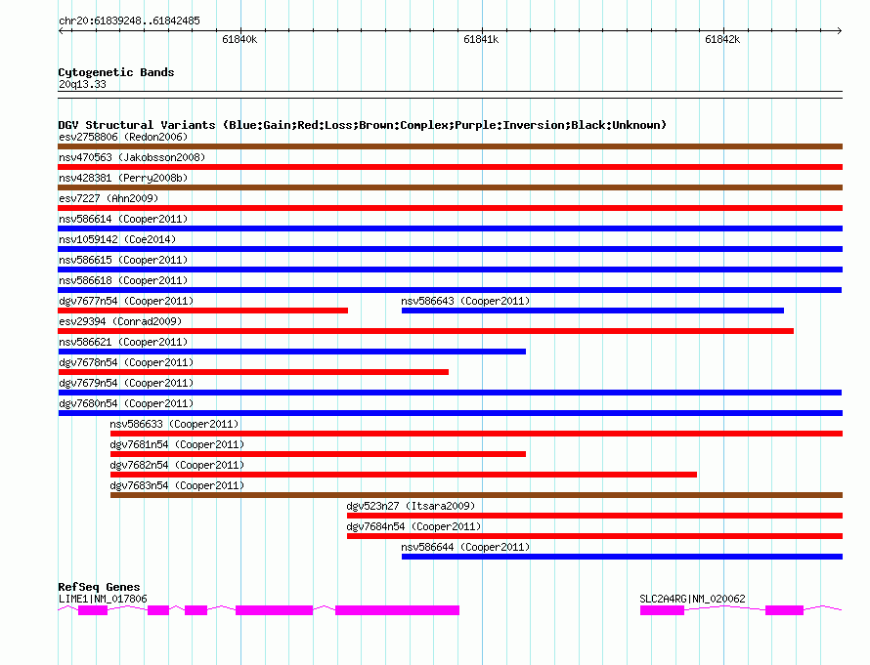Select the largest LIME1 magenta exon block
This screenshot has height=665, width=870.
(397, 610)
